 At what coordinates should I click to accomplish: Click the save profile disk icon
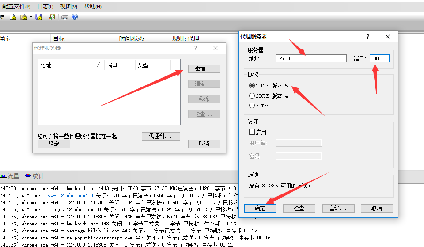(x=38, y=17)
